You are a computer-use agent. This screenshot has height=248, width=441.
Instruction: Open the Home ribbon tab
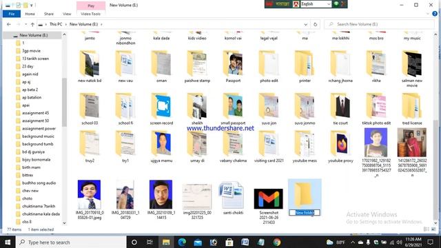(30, 14)
